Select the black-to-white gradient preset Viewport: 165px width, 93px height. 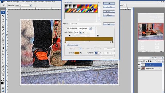[x=67, y=6]
